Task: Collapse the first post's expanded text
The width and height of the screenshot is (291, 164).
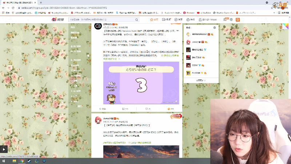Action: tap(114, 59)
